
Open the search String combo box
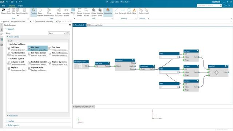tap(57, 33)
